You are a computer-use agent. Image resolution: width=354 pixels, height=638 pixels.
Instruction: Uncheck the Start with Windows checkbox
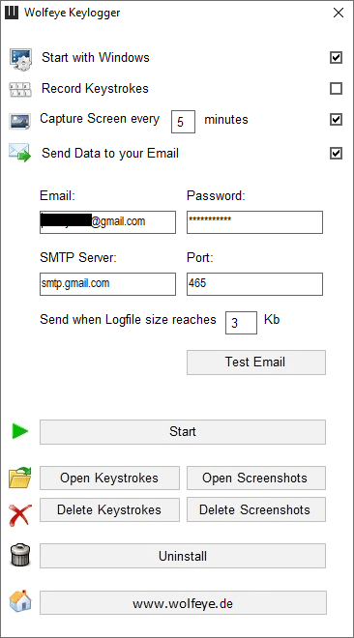pos(336,58)
